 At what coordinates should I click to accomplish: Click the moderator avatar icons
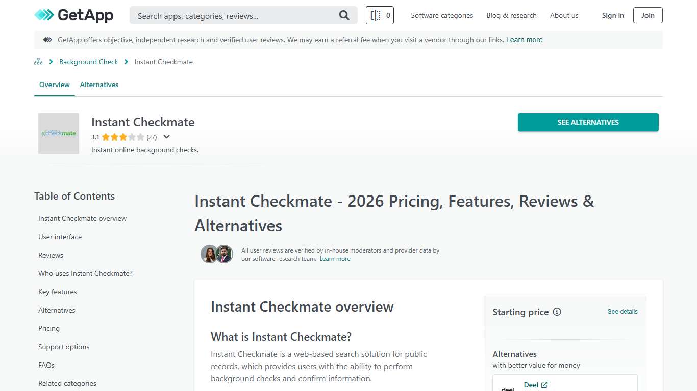coord(216,254)
